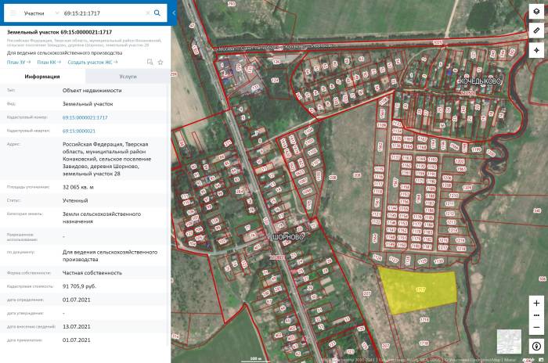Open the Участки search type dropdown
Viewport: 548px width, 363px height.
tap(41, 13)
